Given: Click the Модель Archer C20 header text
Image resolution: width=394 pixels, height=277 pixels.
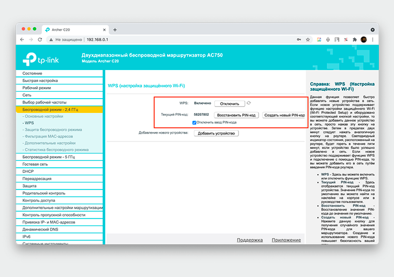Looking at the screenshot, I should point(100,61).
